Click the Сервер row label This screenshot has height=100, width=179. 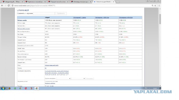point(20,68)
